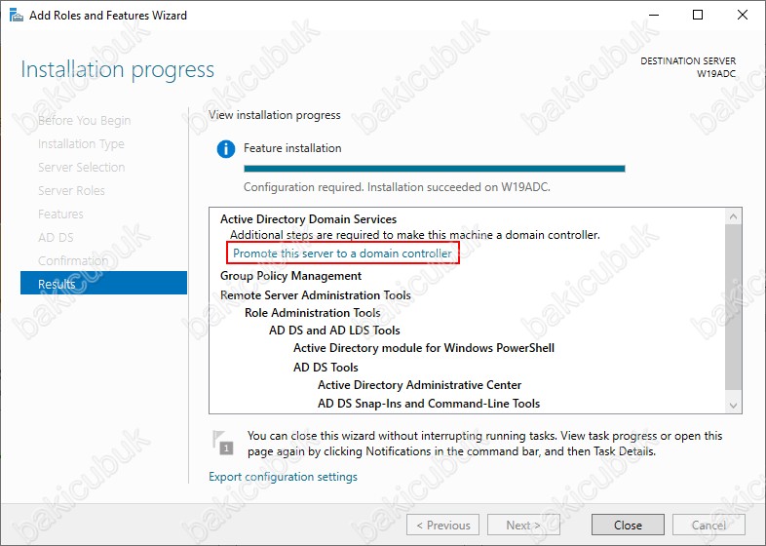Select the Before You Begin step
This screenshot has height=546, width=766.
(84, 120)
